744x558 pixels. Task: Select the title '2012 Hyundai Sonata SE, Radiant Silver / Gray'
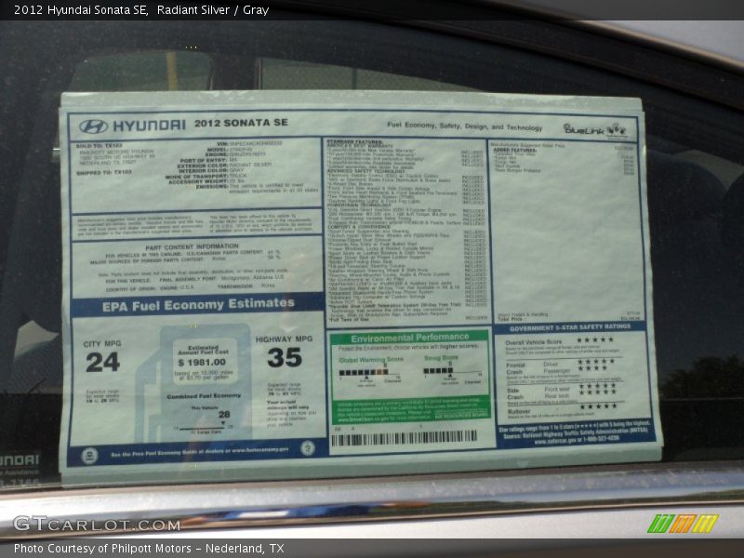[141, 10]
